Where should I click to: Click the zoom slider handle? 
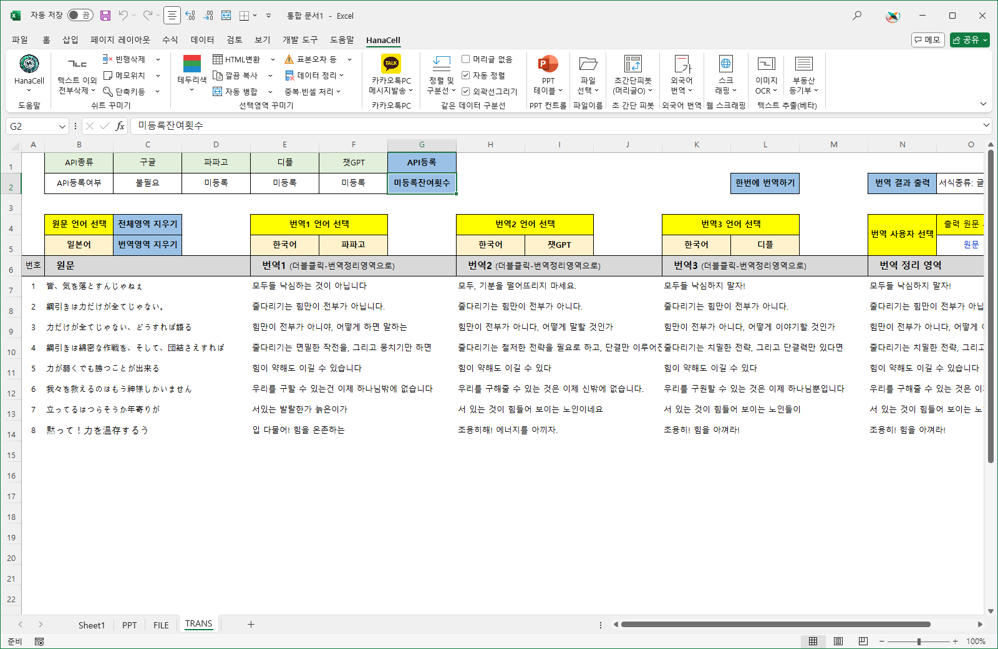(x=919, y=642)
